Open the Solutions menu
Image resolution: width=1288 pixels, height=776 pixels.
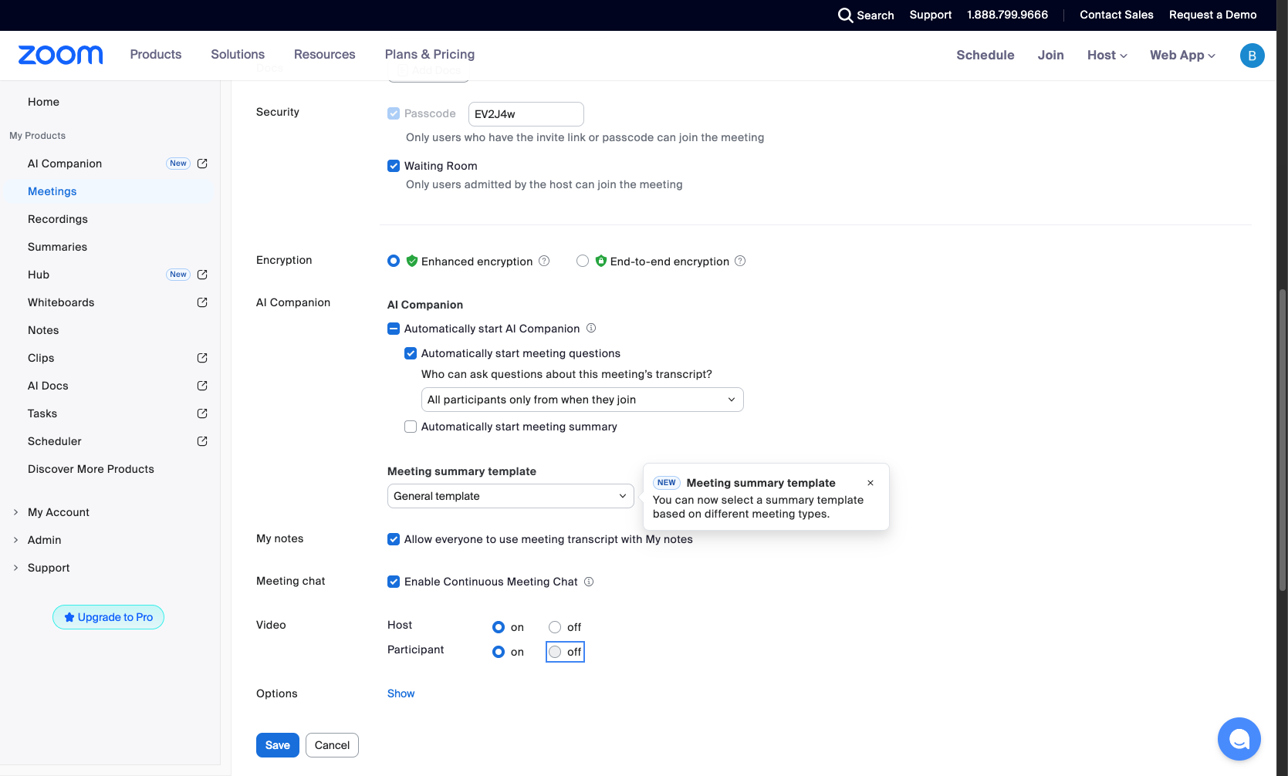238,54
